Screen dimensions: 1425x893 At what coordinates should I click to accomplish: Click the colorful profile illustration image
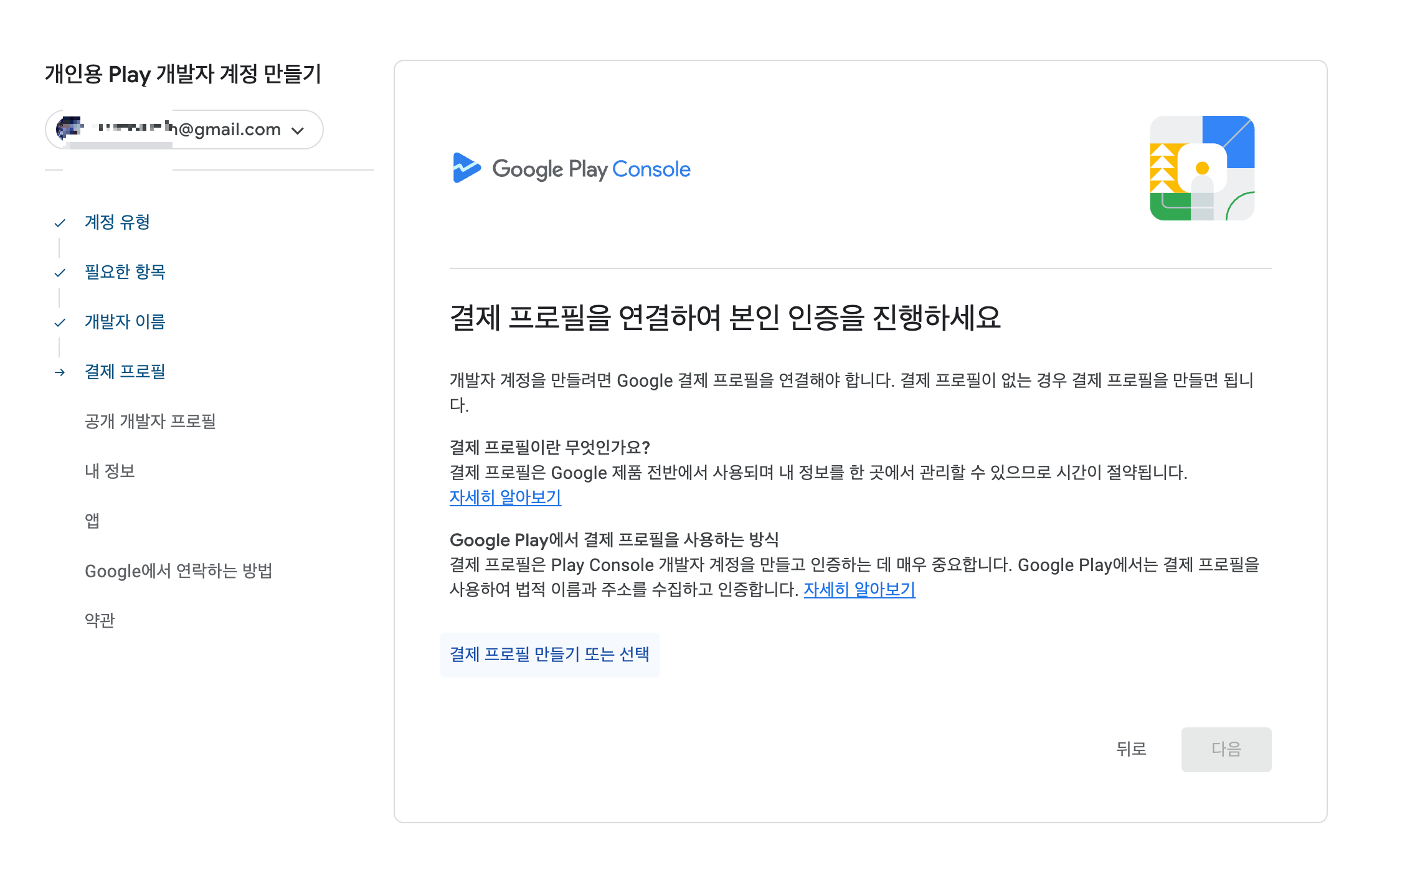pos(1201,168)
